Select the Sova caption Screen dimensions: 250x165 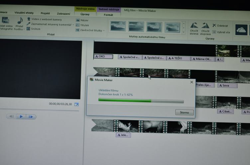coord(228,85)
